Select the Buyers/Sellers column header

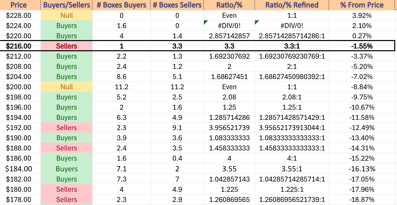(x=66, y=5)
